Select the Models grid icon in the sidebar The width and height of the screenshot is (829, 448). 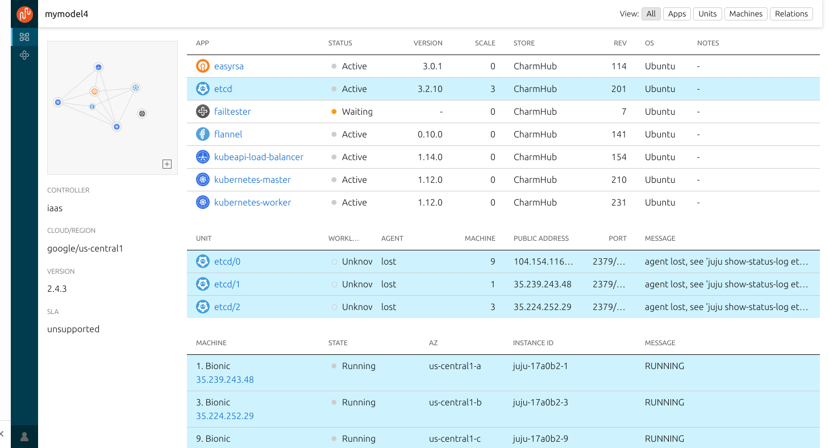24,36
